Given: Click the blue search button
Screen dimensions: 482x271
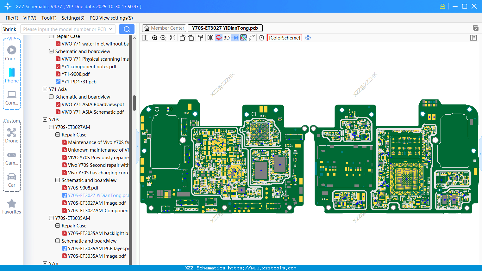Looking at the screenshot, I should [x=127, y=29].
